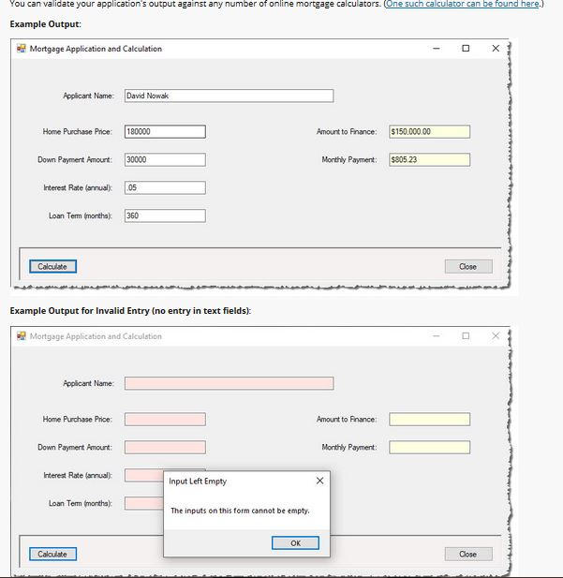Click the 'Example Output:' heading text
Viewport: 563px width, 578px height.
pyautogui.click(x=45, y=24)
